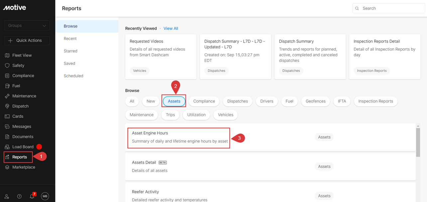The width and height of the screenshot is (427, 202).
Task: Select the Geofences filter chip
Action: [316, 101]
